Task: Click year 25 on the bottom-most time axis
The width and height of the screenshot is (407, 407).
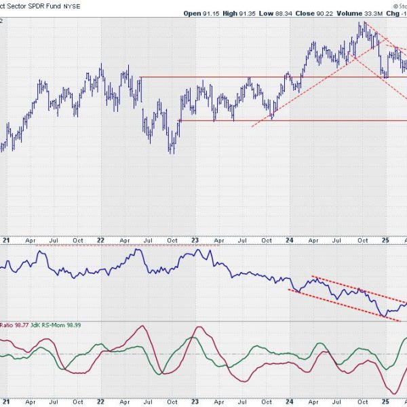Action: (x=385, y=401)
